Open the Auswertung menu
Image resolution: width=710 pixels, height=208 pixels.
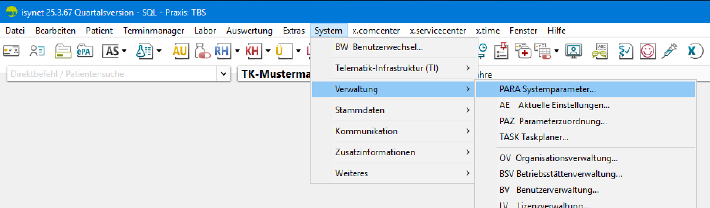(249, 31)
